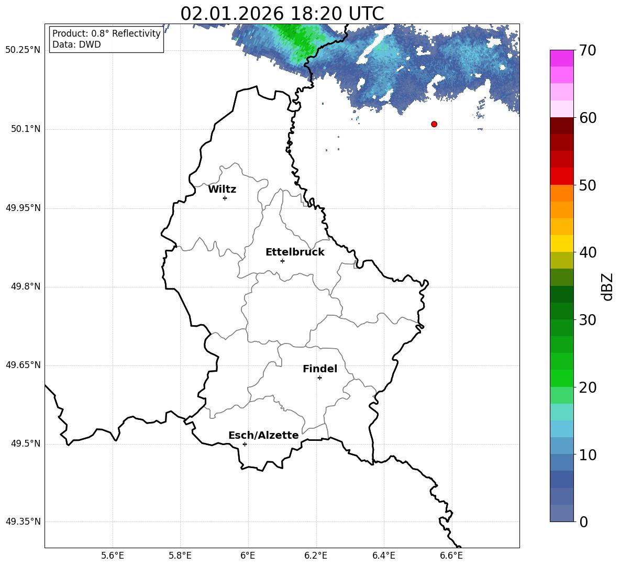Click the 6°E longitude label
The image size is (620, 566).
pyautogui.click(x=248, y=556)
